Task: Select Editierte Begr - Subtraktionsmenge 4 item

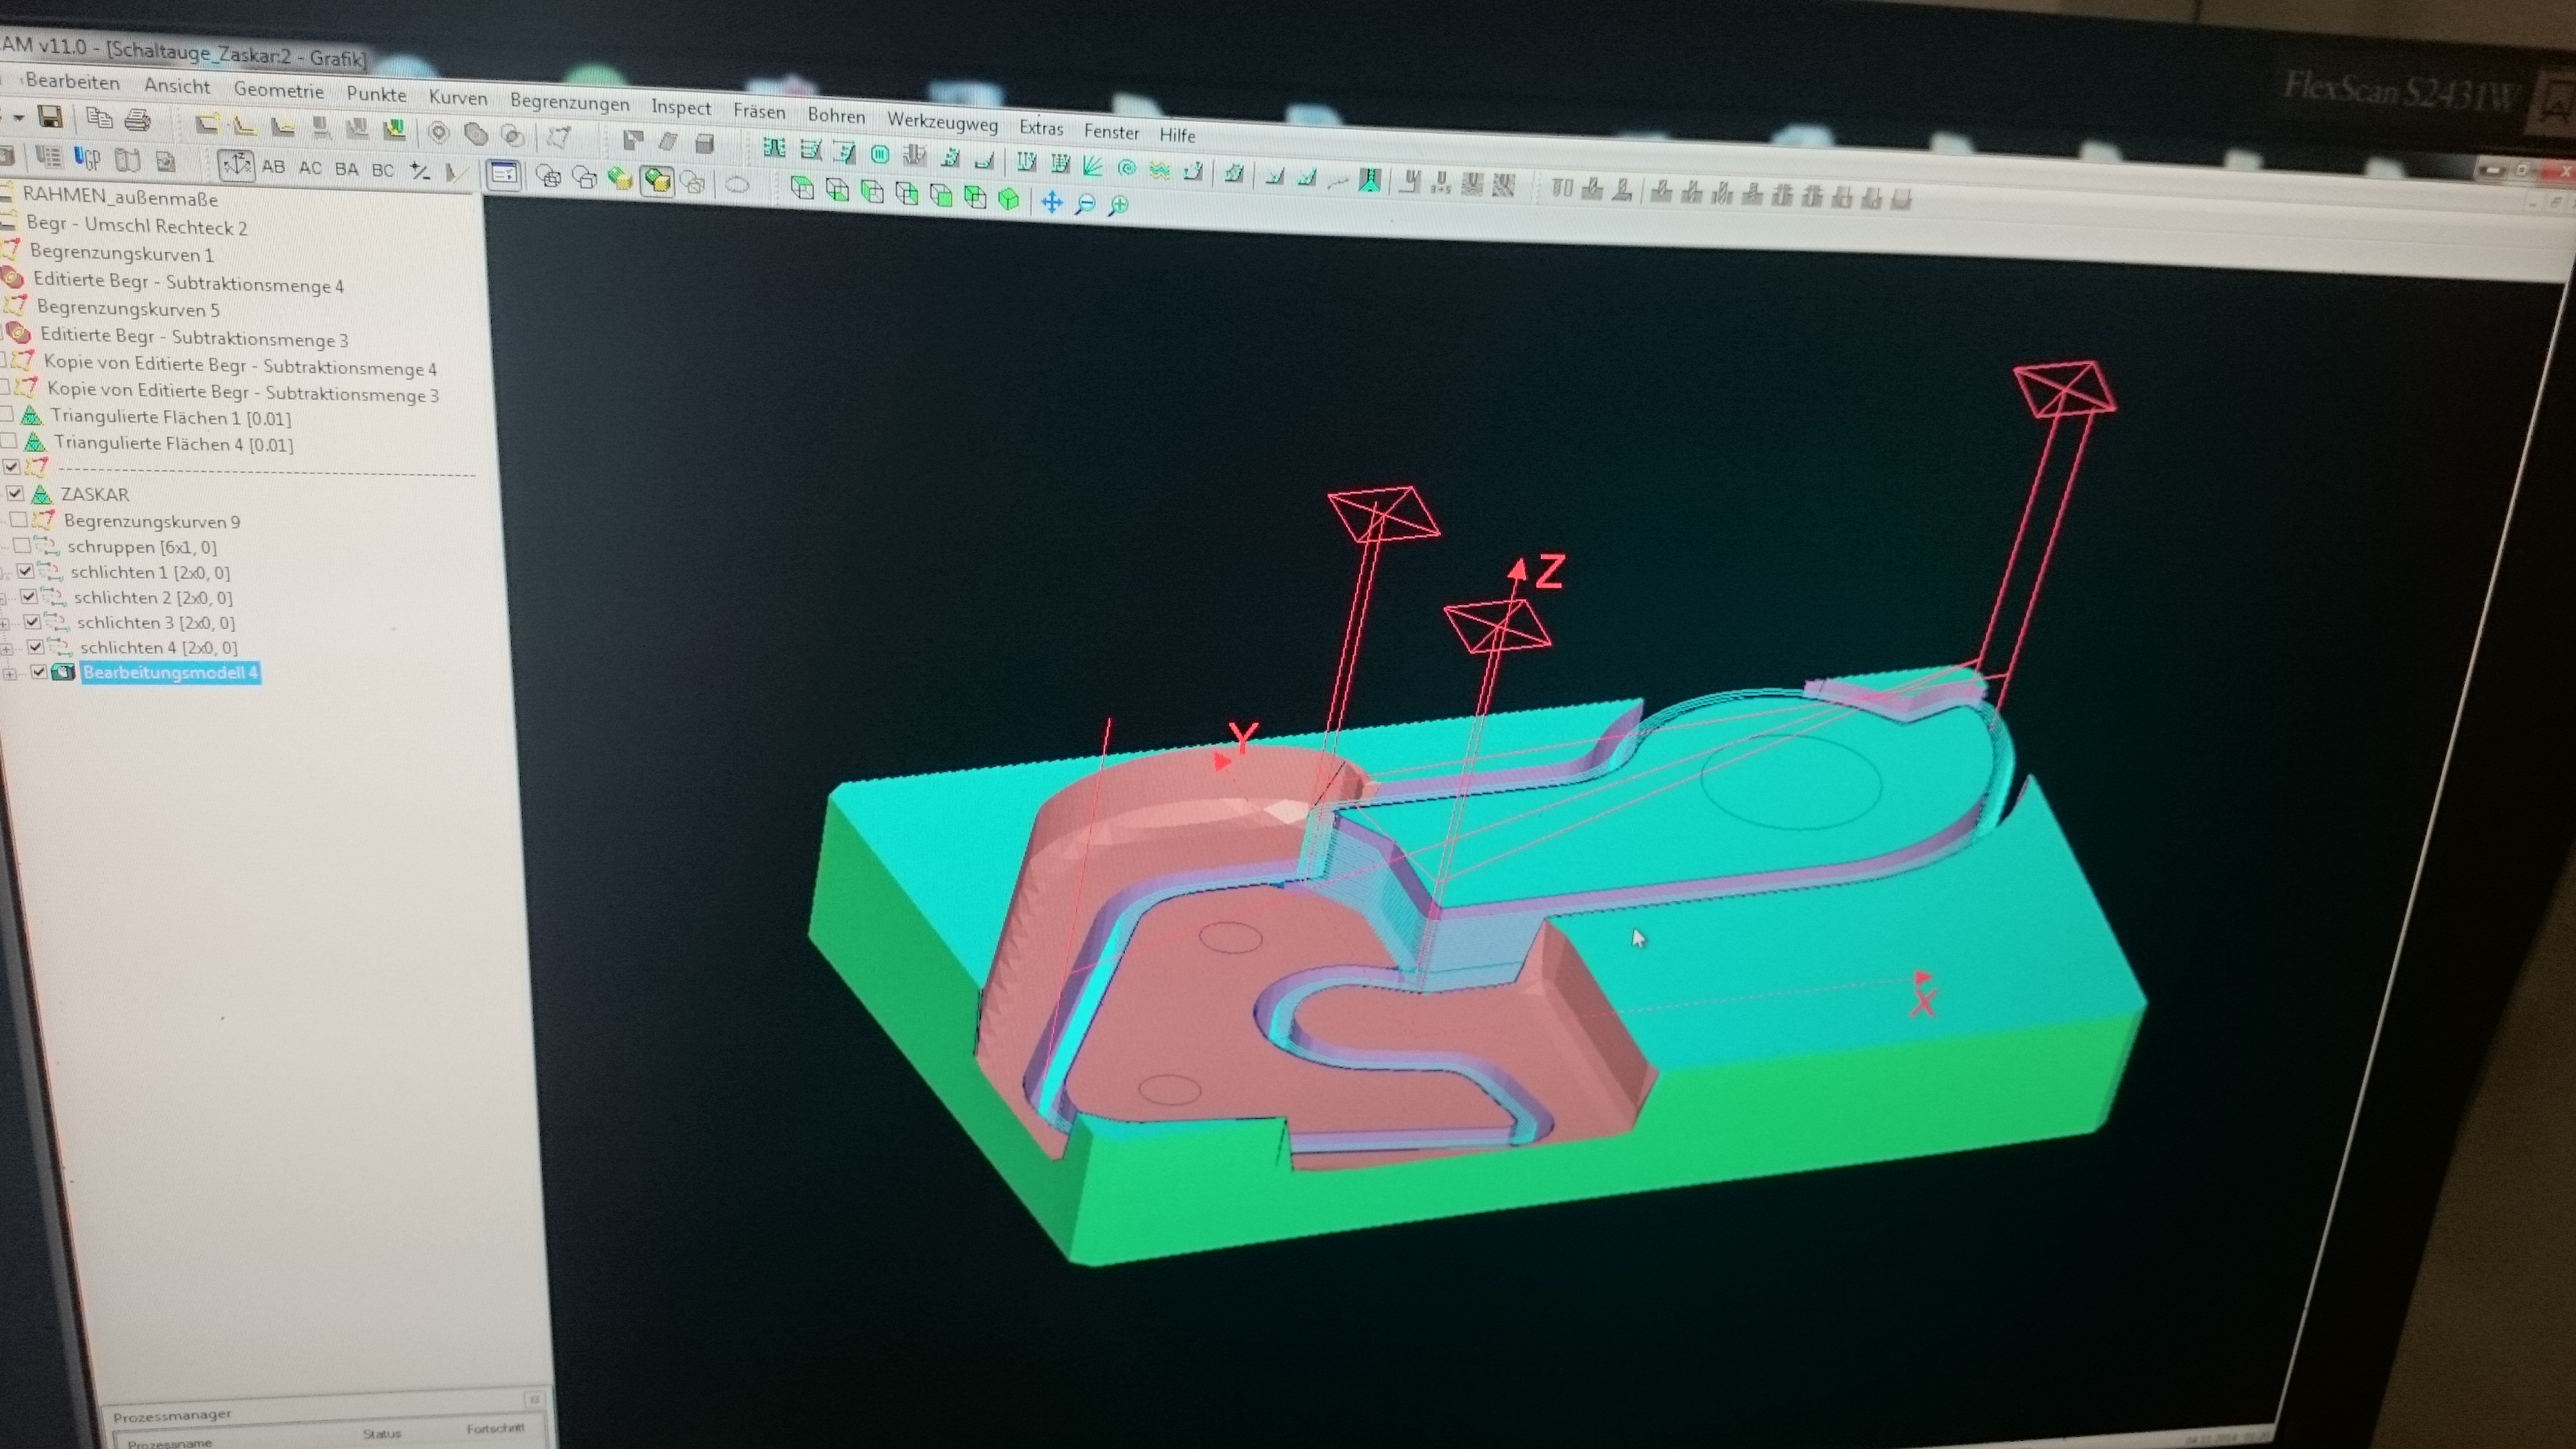Action: pos(188,282)
